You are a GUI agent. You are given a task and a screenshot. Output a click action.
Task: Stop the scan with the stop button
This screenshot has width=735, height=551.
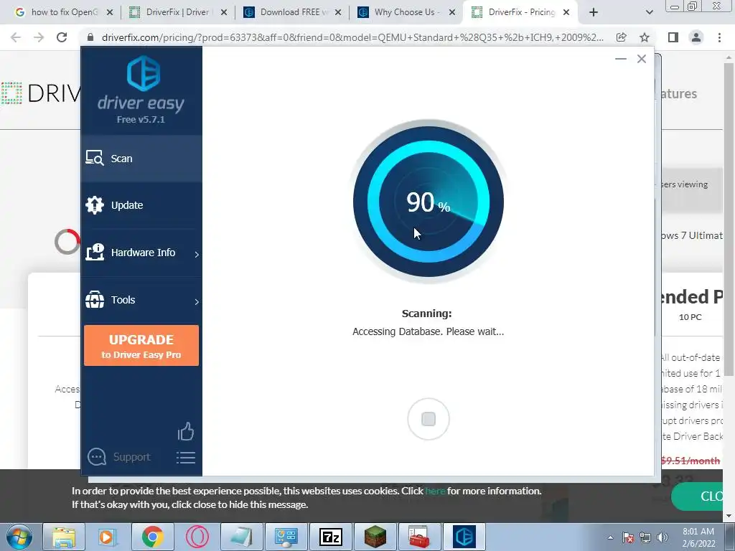click(x=429, y=419)
